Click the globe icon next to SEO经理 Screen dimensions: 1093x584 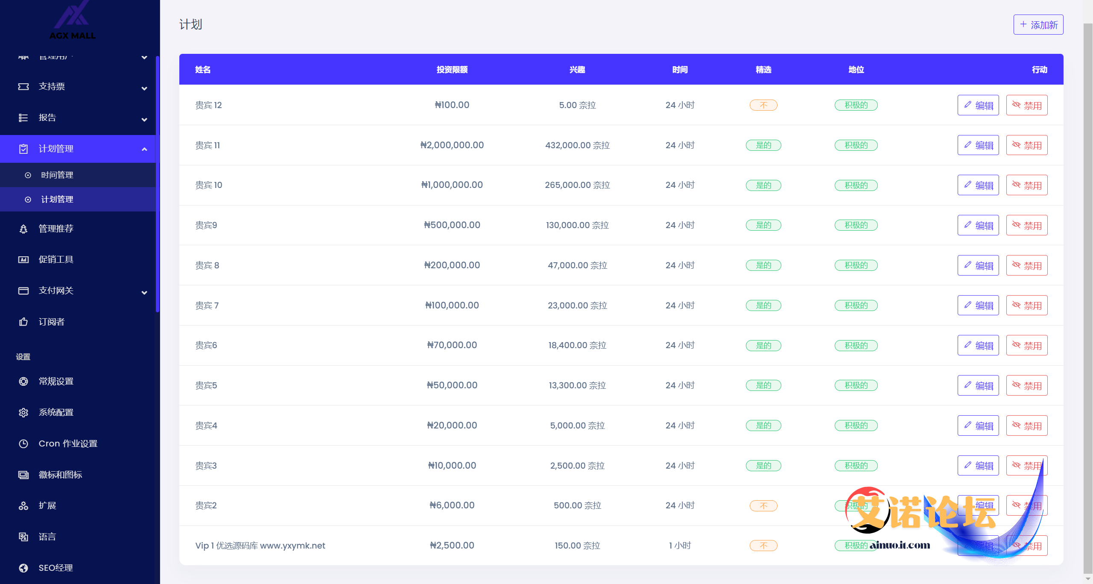23,568
